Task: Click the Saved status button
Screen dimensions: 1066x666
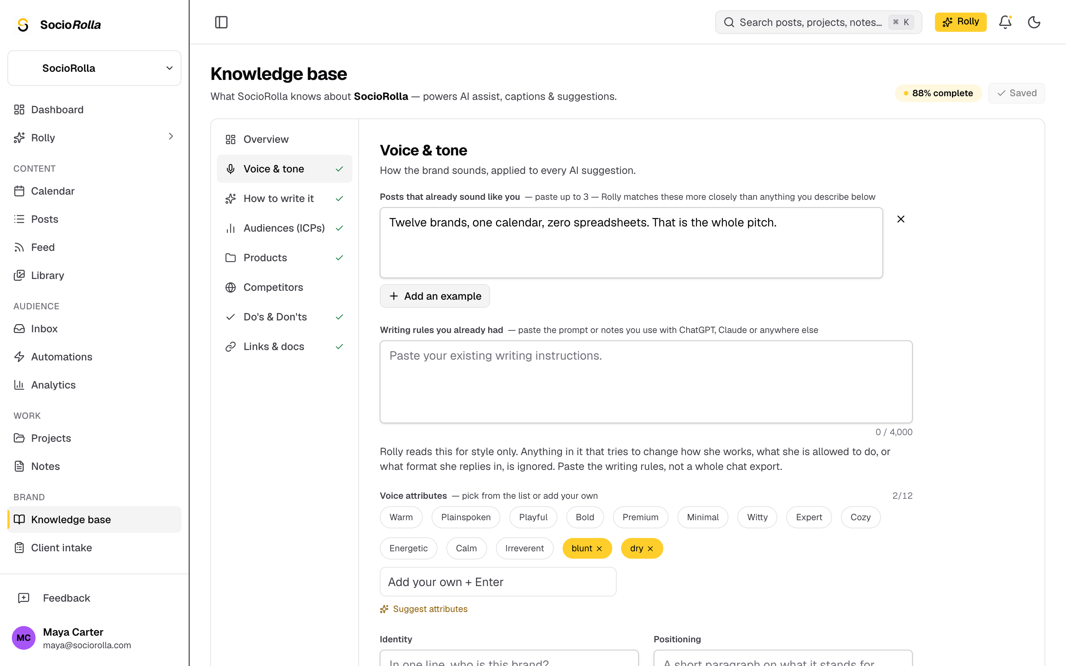Action: 1016,93
